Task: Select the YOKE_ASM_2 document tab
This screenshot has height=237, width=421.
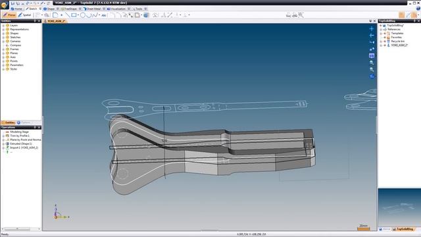Action: (55, 21)
